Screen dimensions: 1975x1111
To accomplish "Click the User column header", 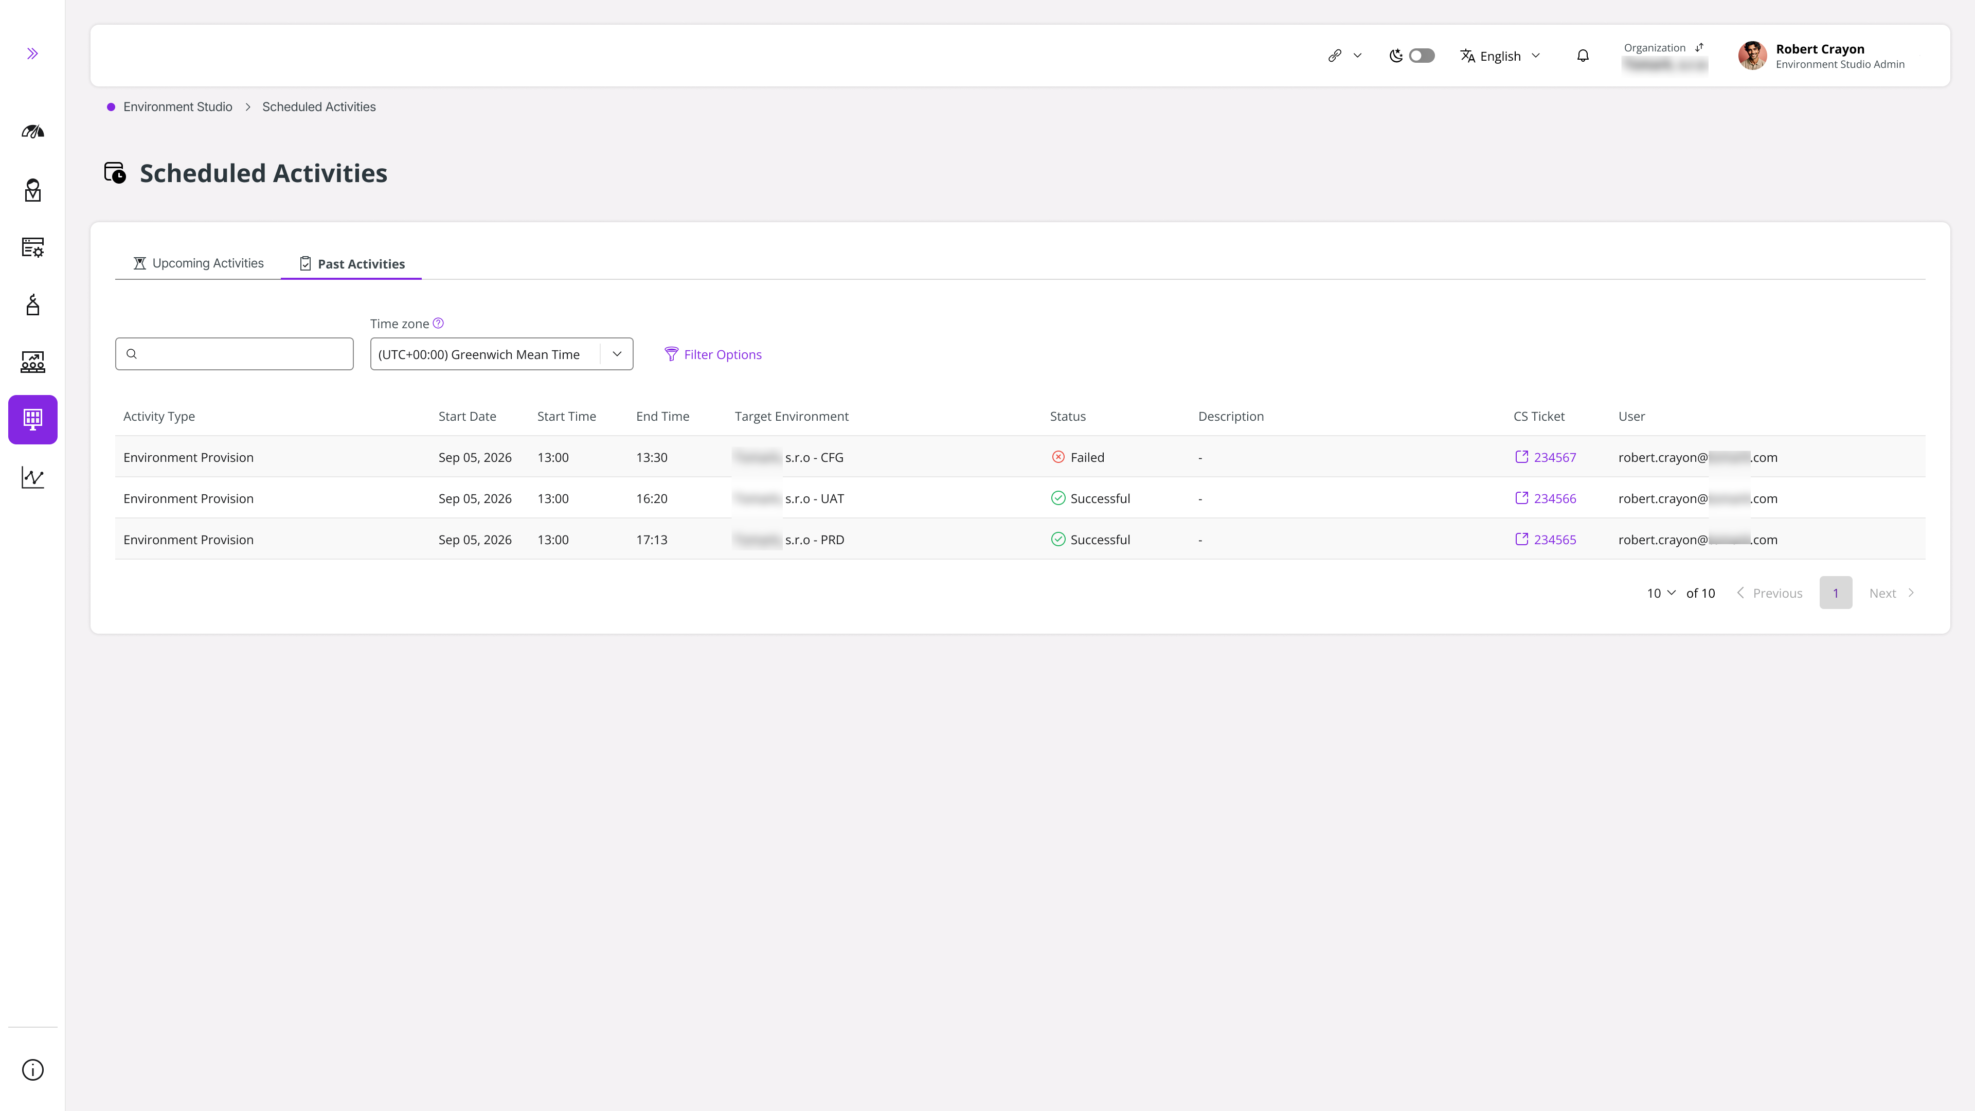I will tap(1631, 416).
